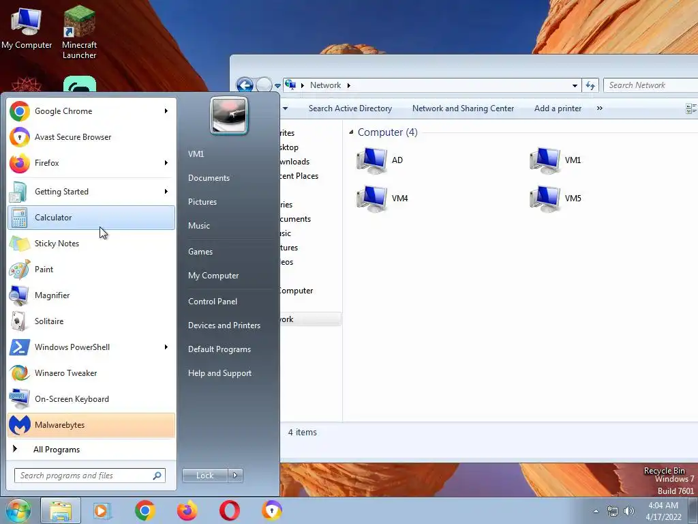This screenshot has width=698, height=524.
Task: Click the network tray icon
Action: click(613, 511)
